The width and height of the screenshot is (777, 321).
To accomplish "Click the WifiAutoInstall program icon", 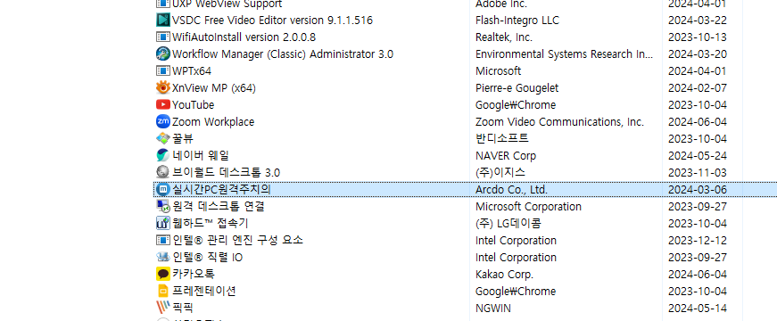I will point(162,37).
